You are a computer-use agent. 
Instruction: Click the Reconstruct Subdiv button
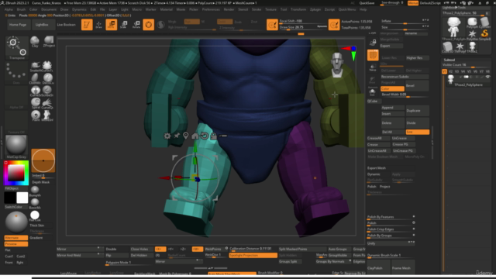click(x=405, y=77)
